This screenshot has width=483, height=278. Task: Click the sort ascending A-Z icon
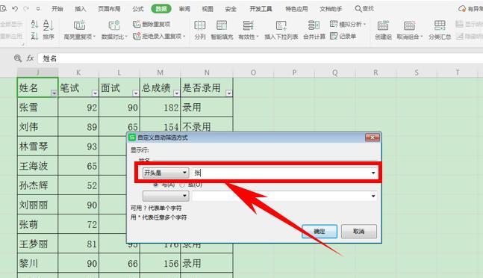[x=34, y=24]
